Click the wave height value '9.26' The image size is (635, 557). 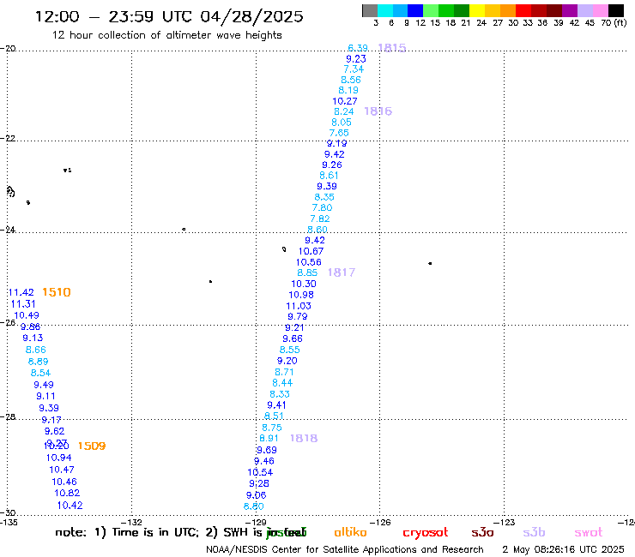[x=332, y=165]
